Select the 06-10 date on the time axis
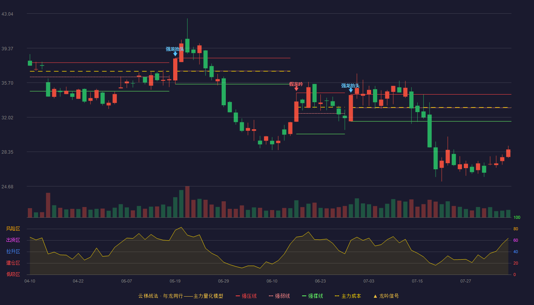This screenshot has width=534, height=305. [x=272, y=281]
